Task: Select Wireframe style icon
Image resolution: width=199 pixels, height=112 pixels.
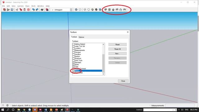Action: (x=85, y=10)
